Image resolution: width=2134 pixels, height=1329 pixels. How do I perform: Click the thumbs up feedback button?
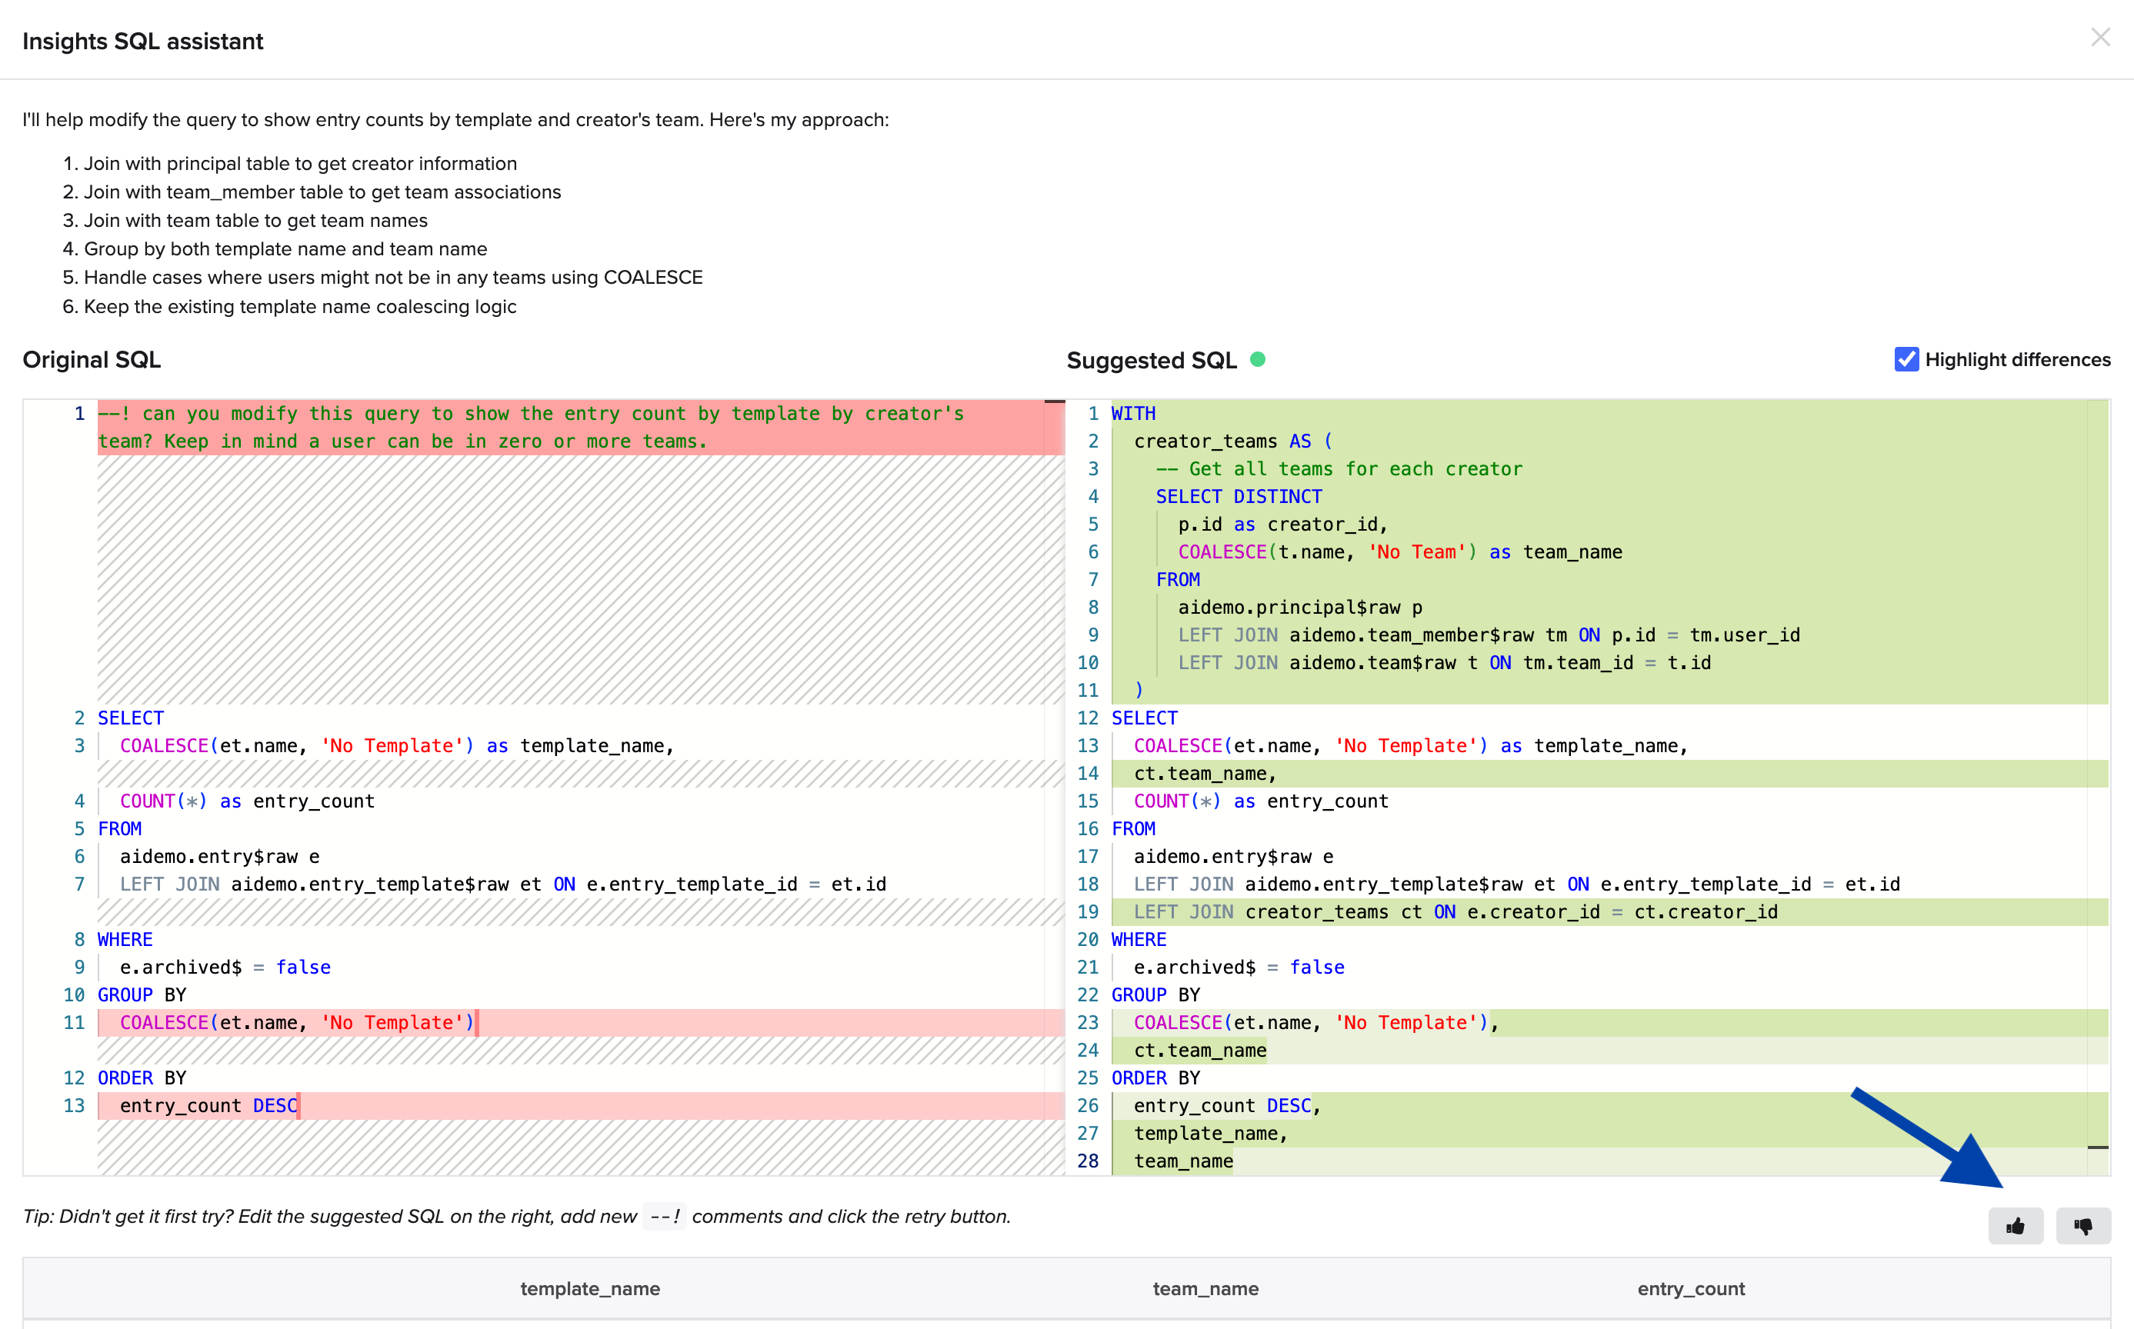point(2016,1226)
